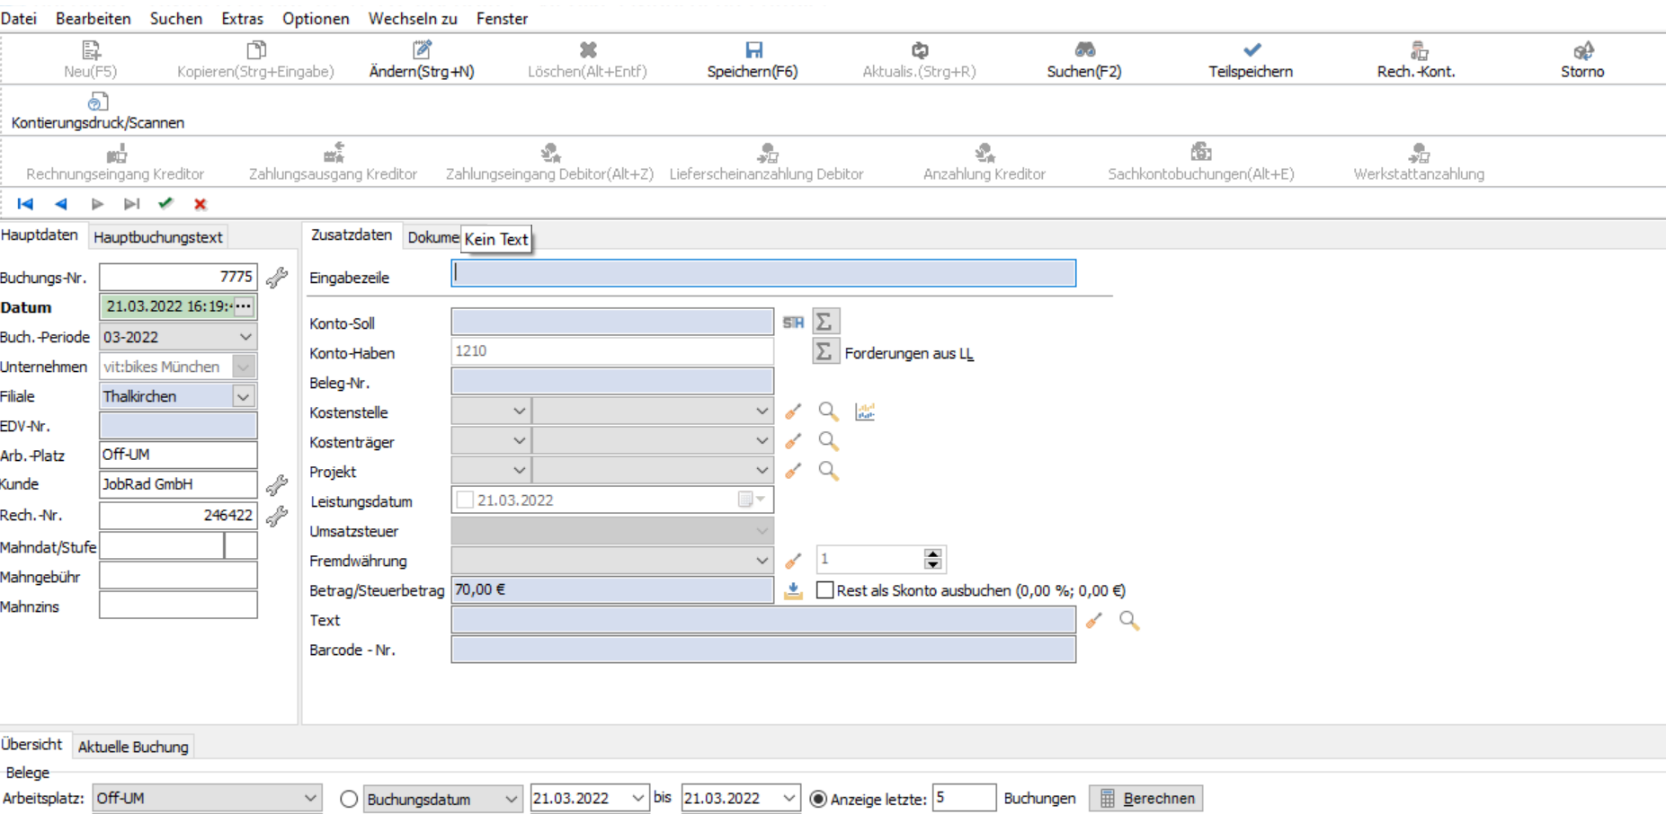Click into the Beleg-Nr. input field
Screen dimensions: 1666x814
(x=611, y=382)
